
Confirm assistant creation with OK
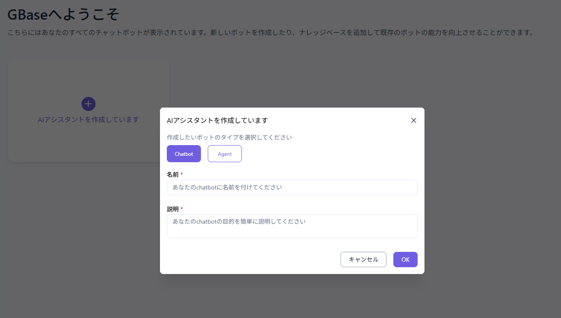405,259
